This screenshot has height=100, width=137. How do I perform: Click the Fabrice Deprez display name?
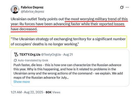point(32,7)
